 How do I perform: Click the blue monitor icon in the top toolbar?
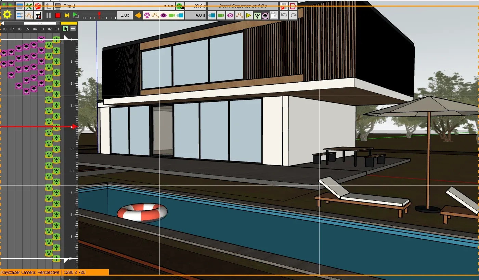click(20, 6)
